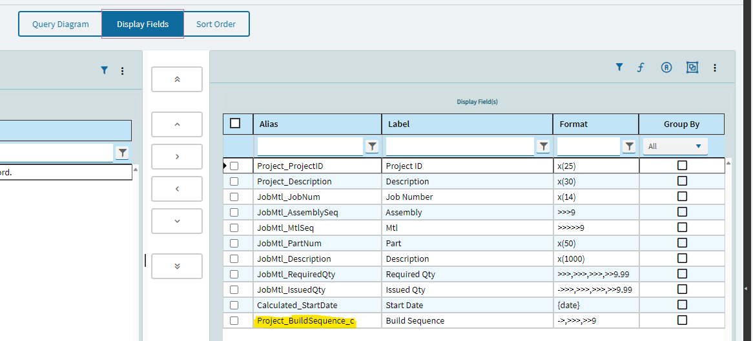Click the move-to-bottom double chevron button

(x=177, y=266)
